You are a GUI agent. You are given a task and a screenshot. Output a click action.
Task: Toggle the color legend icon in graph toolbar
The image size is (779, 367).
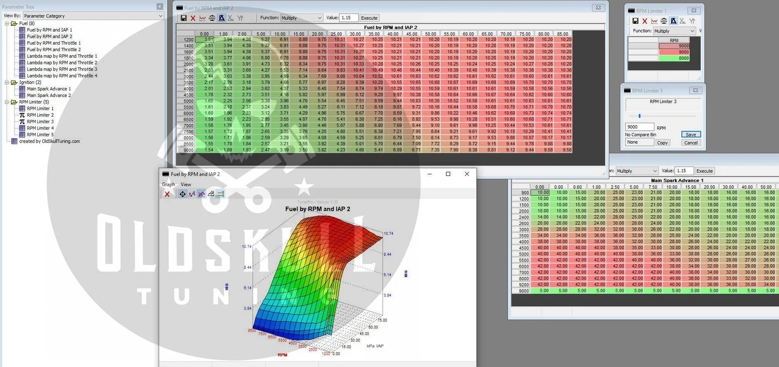coord(220,194)
